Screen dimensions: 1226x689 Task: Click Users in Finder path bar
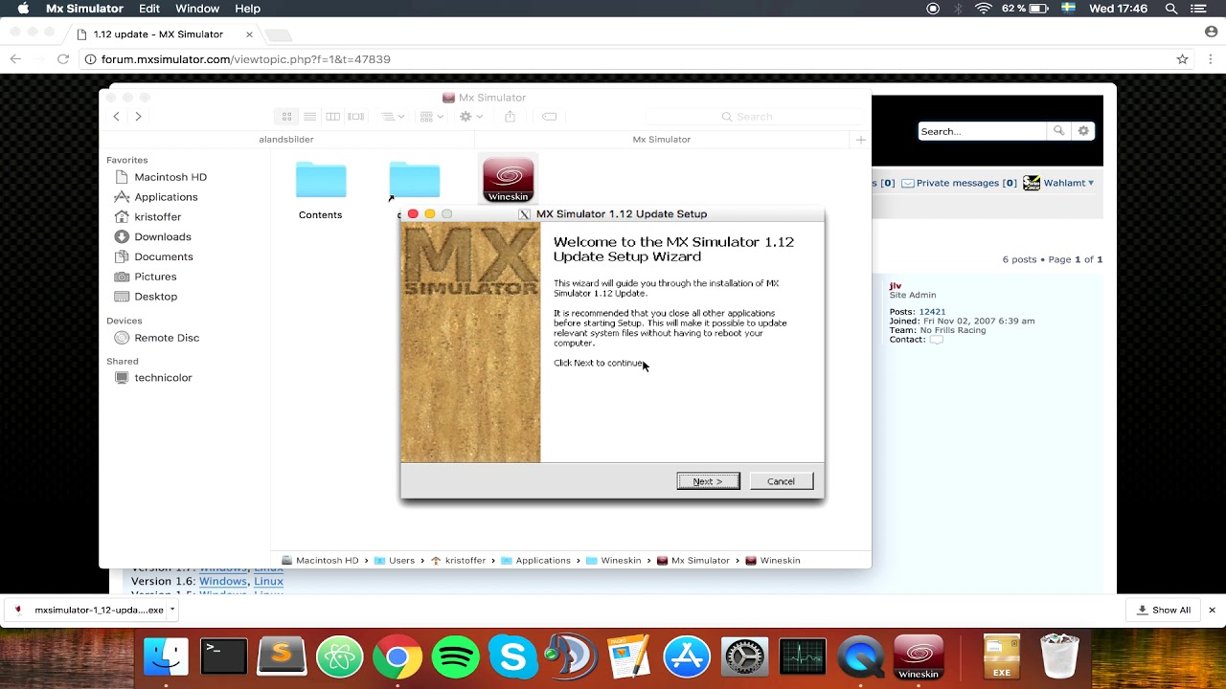point(394,561)
